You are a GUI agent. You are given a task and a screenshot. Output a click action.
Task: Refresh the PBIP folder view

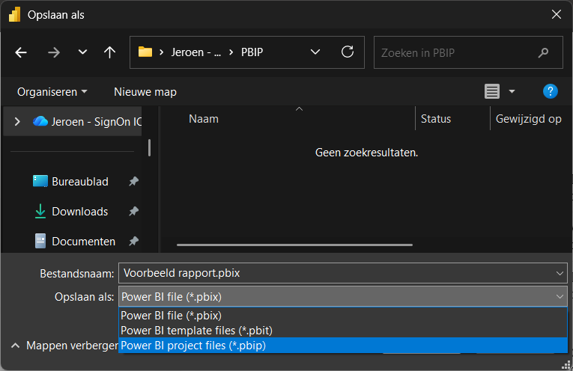click(347, 52)
